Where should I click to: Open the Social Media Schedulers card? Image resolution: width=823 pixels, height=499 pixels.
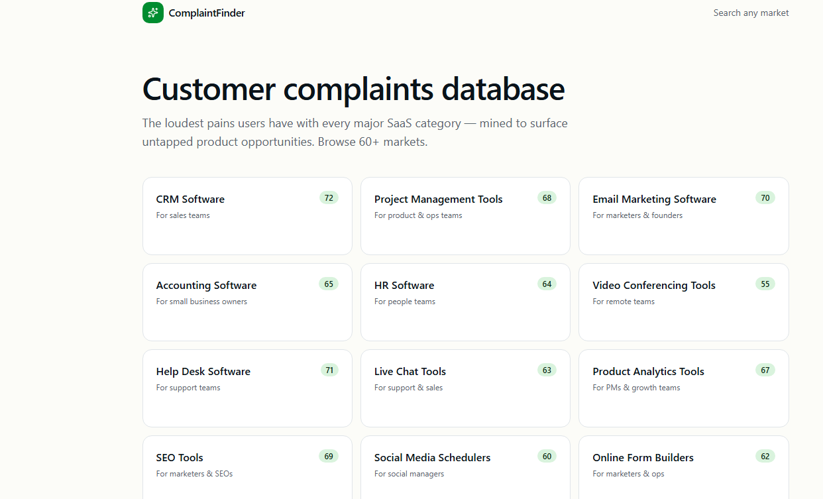[x=465, y=467]
